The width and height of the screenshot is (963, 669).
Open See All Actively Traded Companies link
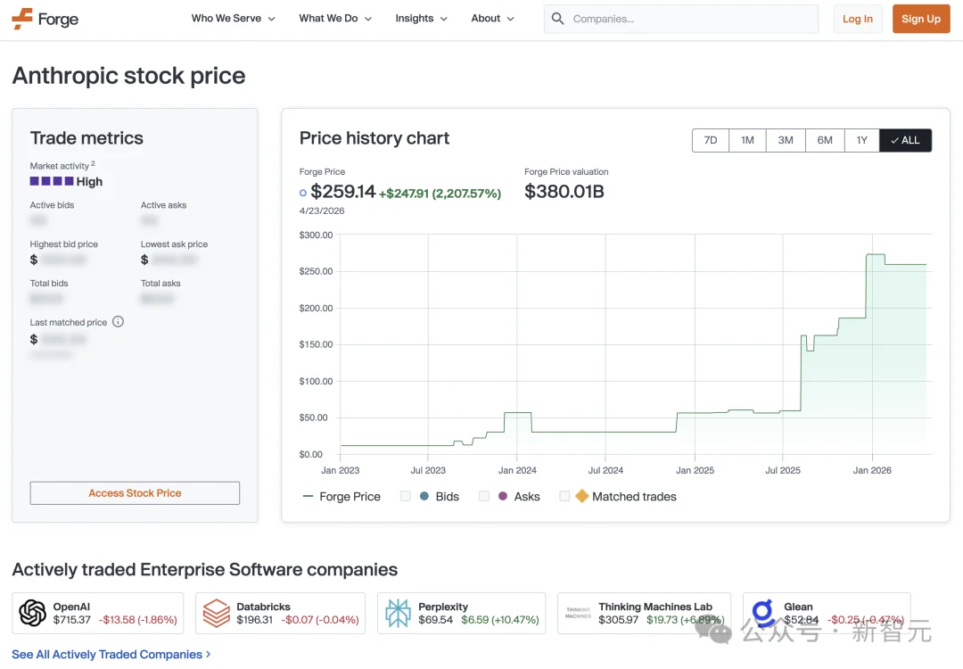(x=107, y=654)
